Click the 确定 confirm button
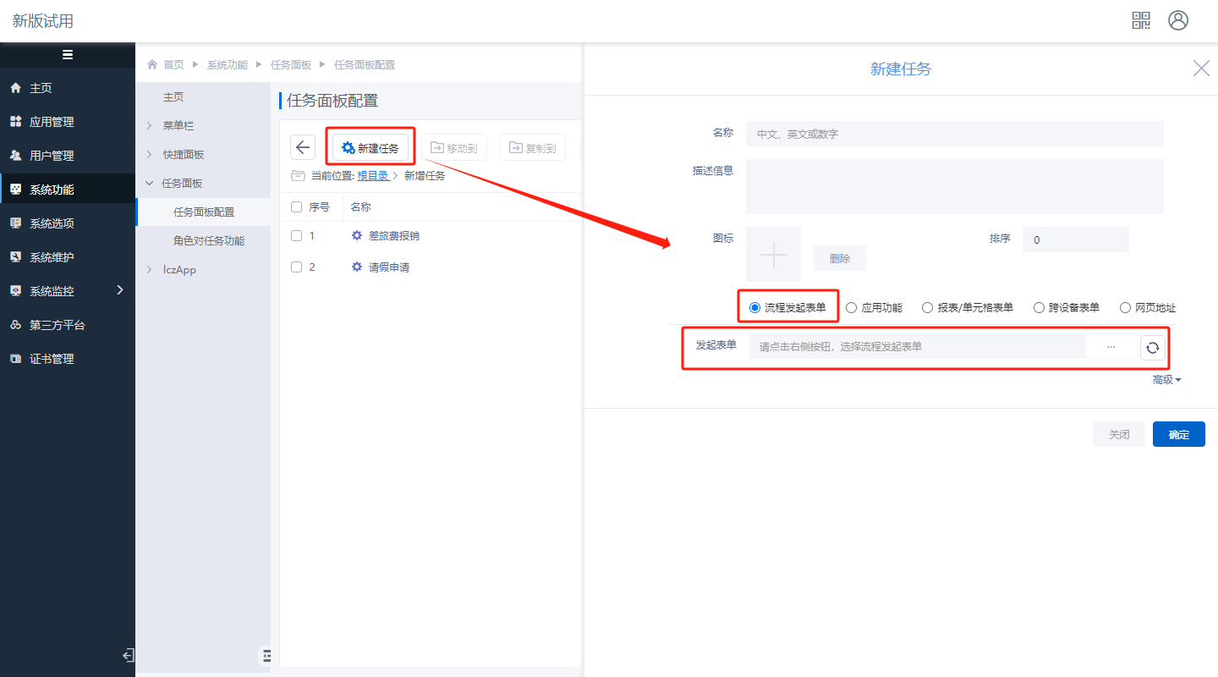1218x677 pixels. (1178, 434)
